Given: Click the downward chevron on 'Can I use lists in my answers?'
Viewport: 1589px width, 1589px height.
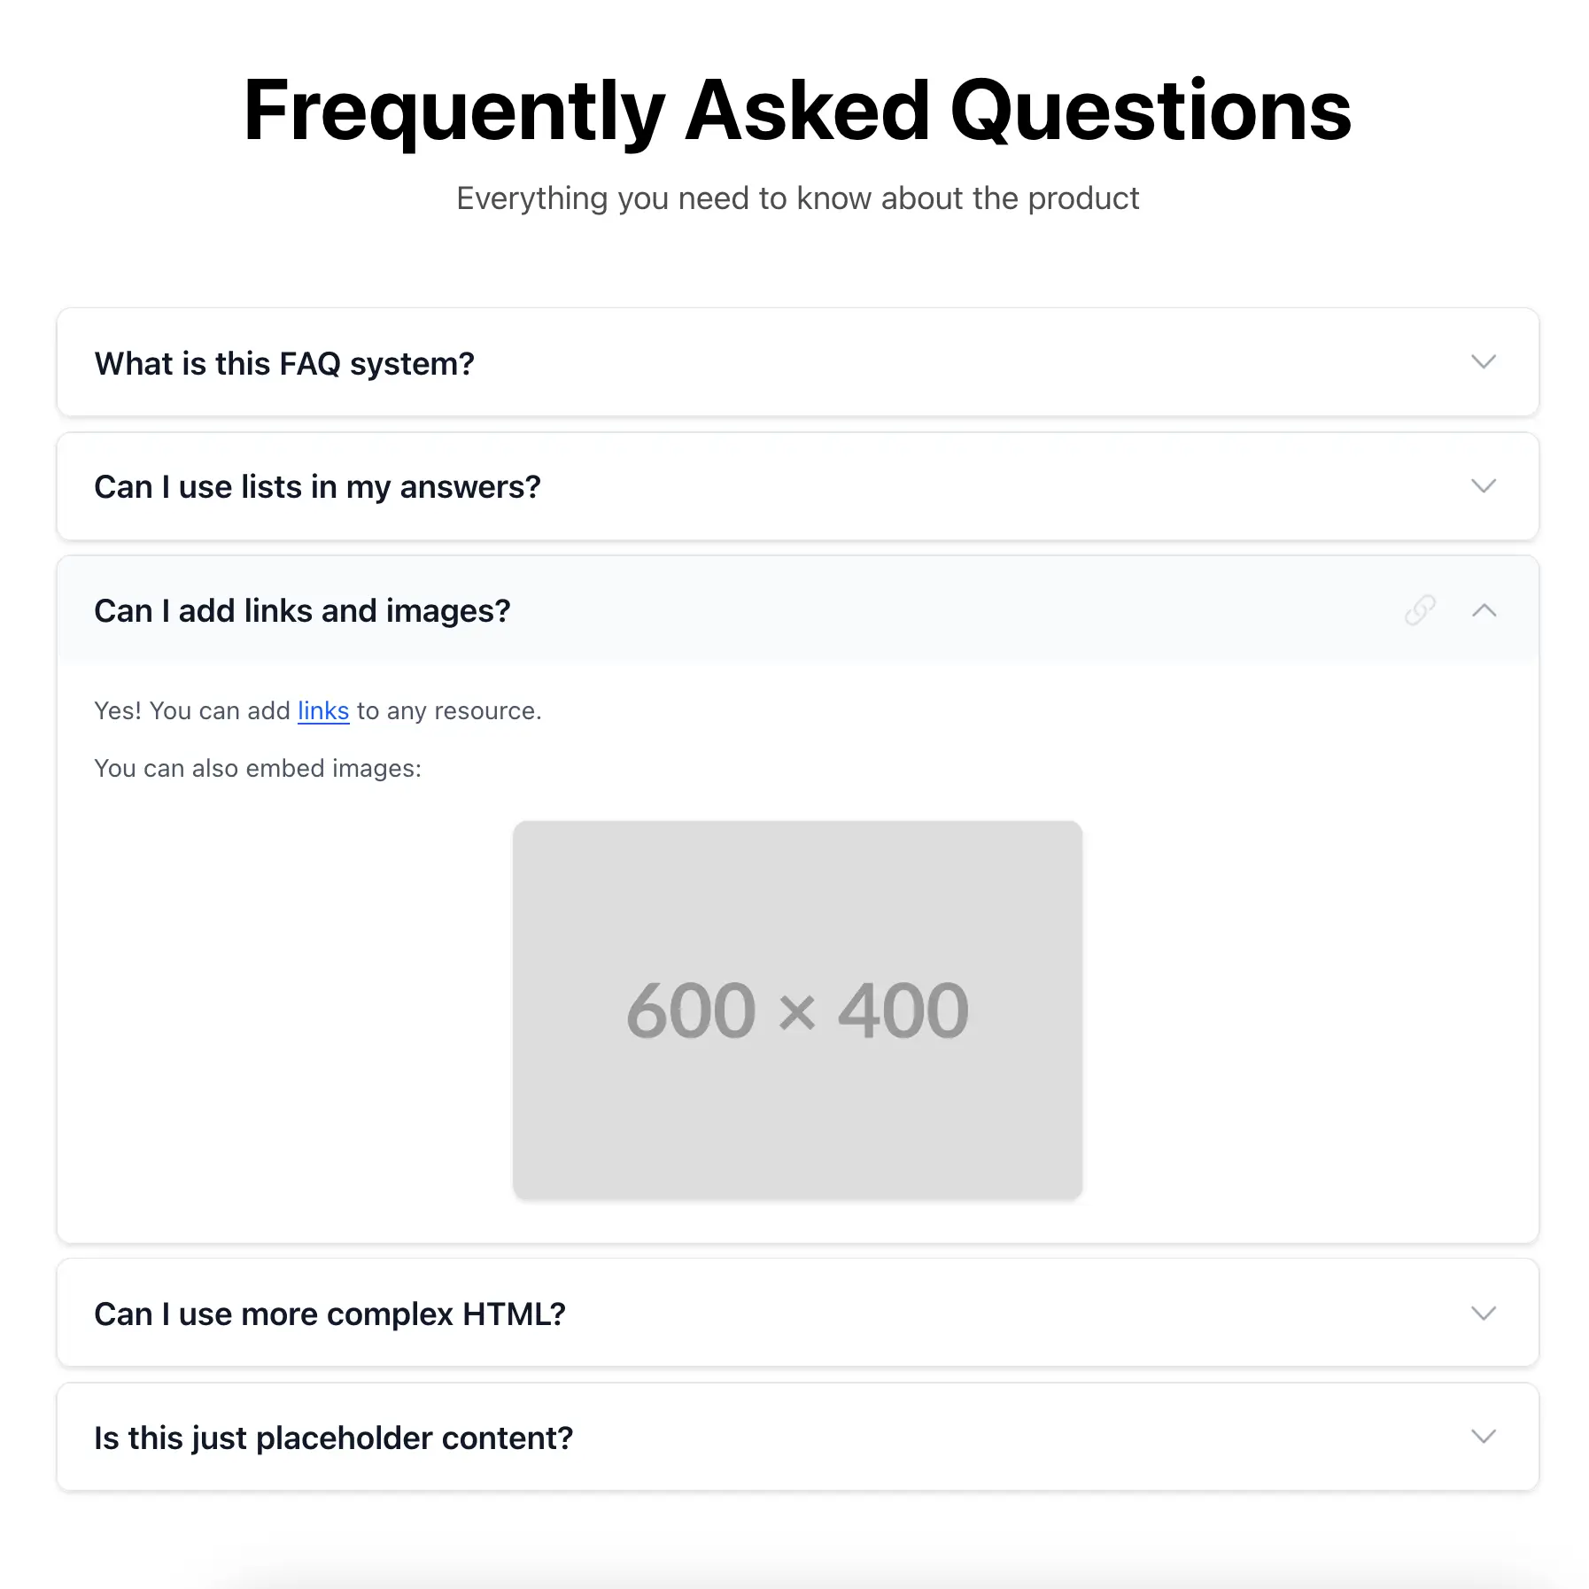Looking at the screenshot, I should 1483,486.
